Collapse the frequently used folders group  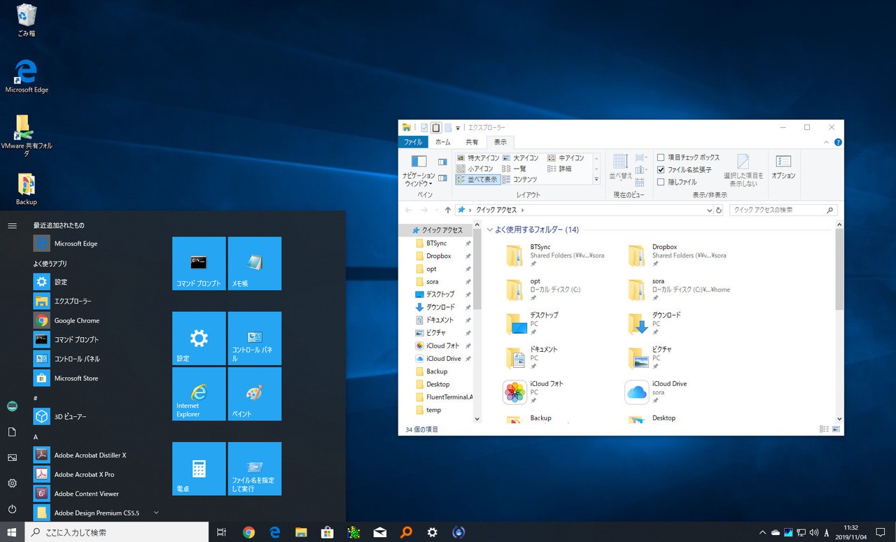(x=490, y=229)
